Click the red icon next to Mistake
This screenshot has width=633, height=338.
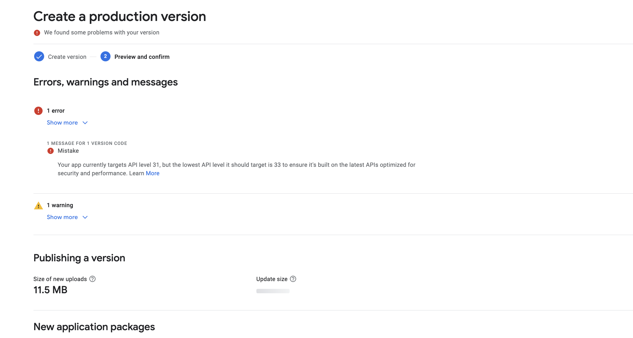pos(50,151)
